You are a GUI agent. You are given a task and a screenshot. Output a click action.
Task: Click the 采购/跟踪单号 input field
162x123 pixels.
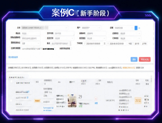pyautogui.click(x=31, y=38)
